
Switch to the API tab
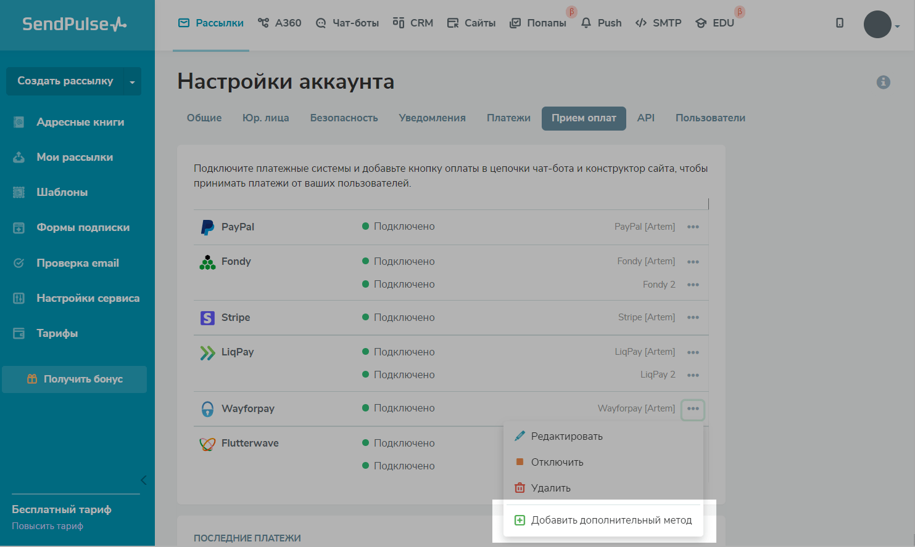pyautogui.click(x=646, y=118)
